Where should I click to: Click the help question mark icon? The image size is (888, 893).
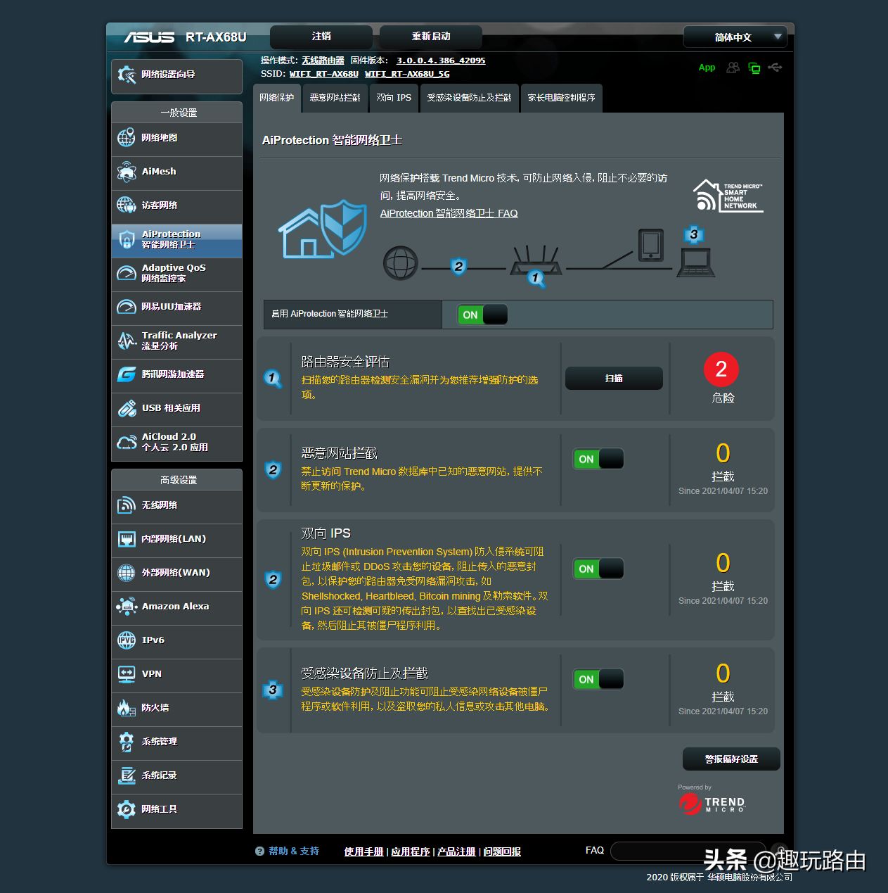(259, 851)
